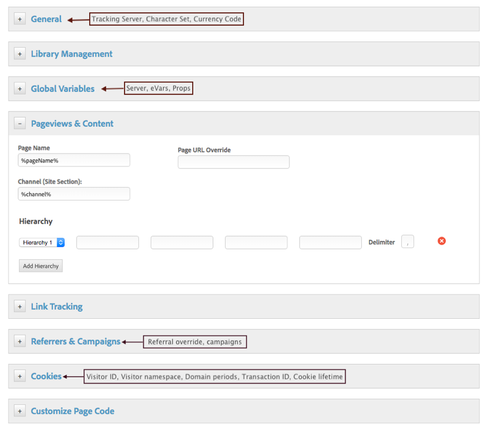This screenshot has height=428, width=491.
Task: Click the Page URL Override field
Action: (233, 162)
